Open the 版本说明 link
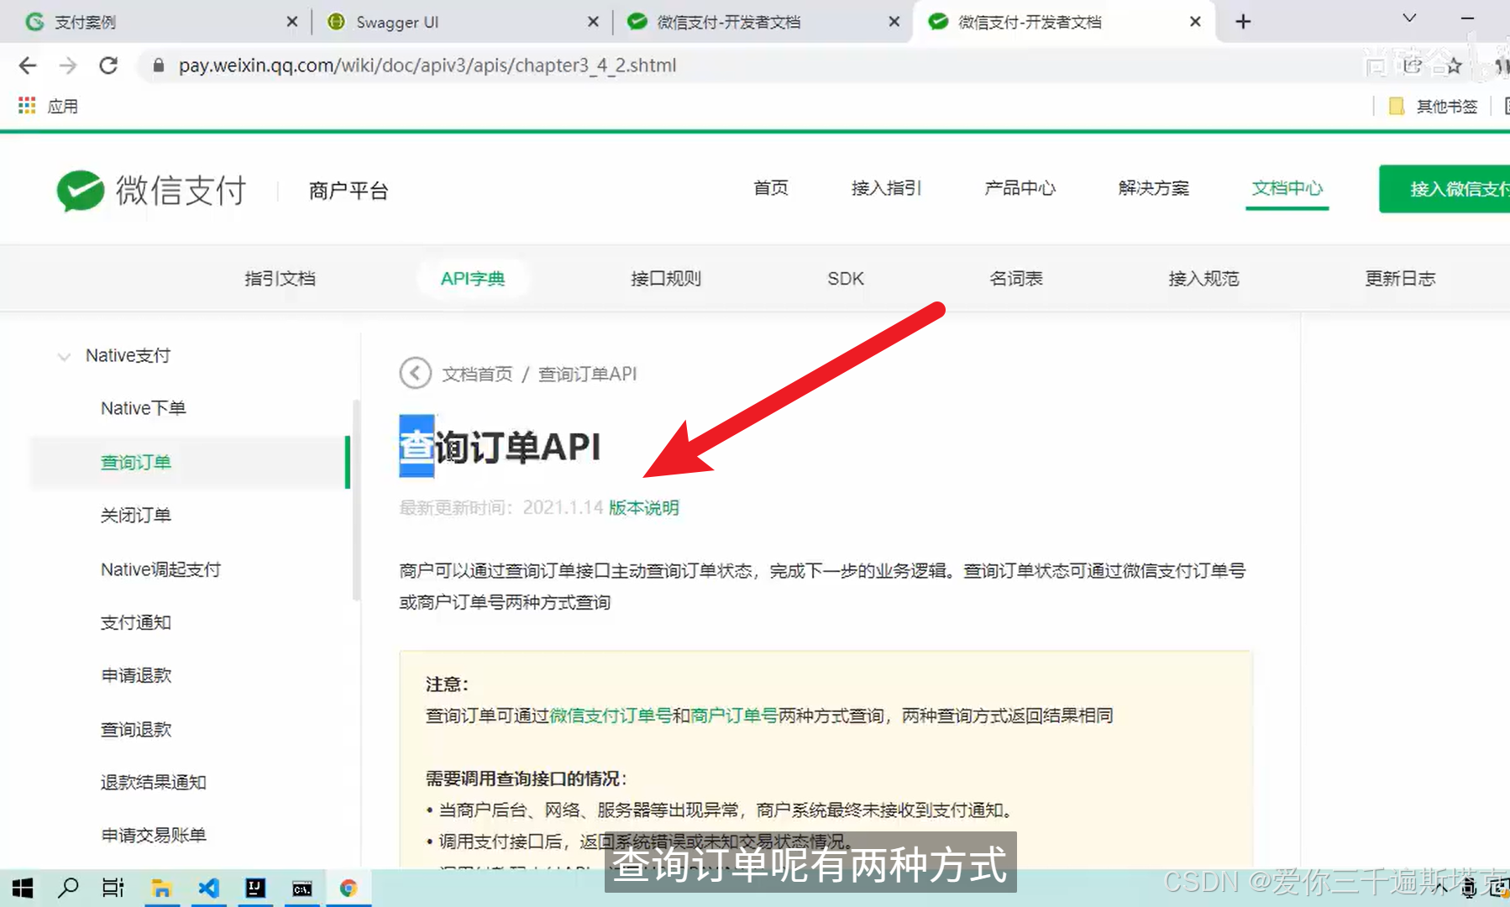The image size is (1510, 907). coord(643,507)
